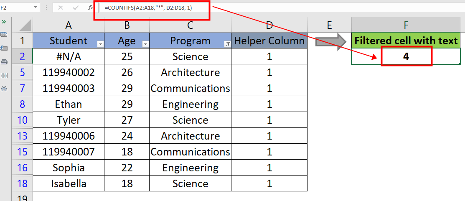The width and height of the screenshot is (465, 201).
Task: Open the Program column active filter dropdown
Action: pos(227,43)
